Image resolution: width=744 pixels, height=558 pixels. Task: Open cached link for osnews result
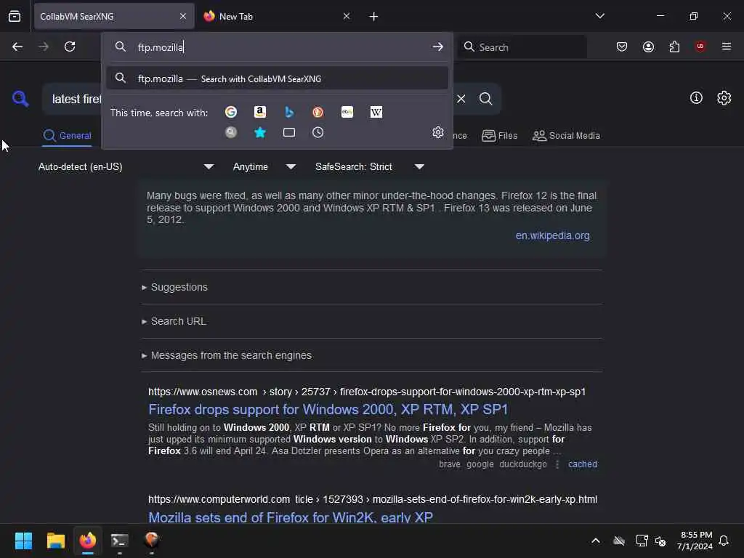(583, 464)
